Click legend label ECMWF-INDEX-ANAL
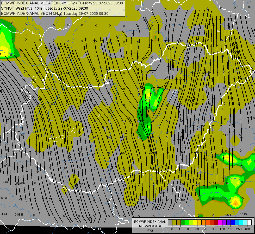The width and height of the screenshot is (255, 234). click(150, 222)
